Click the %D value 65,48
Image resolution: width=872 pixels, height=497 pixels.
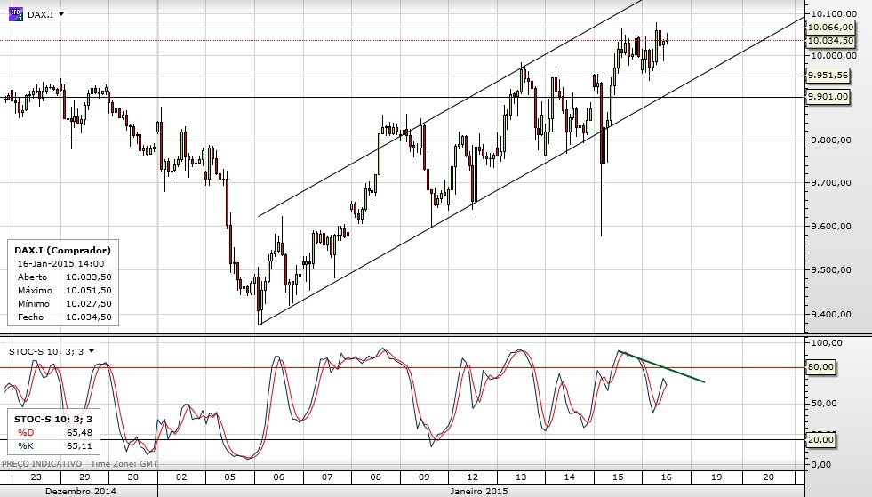(79, 432)
